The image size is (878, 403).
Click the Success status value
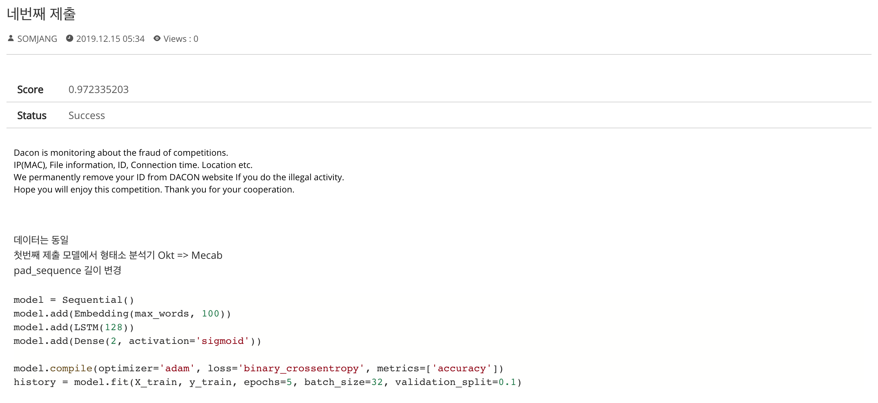(87, 115)
